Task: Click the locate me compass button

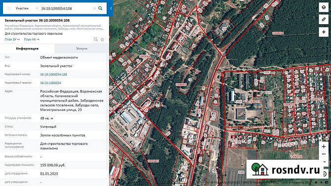Action: click(x=324, y=32)
